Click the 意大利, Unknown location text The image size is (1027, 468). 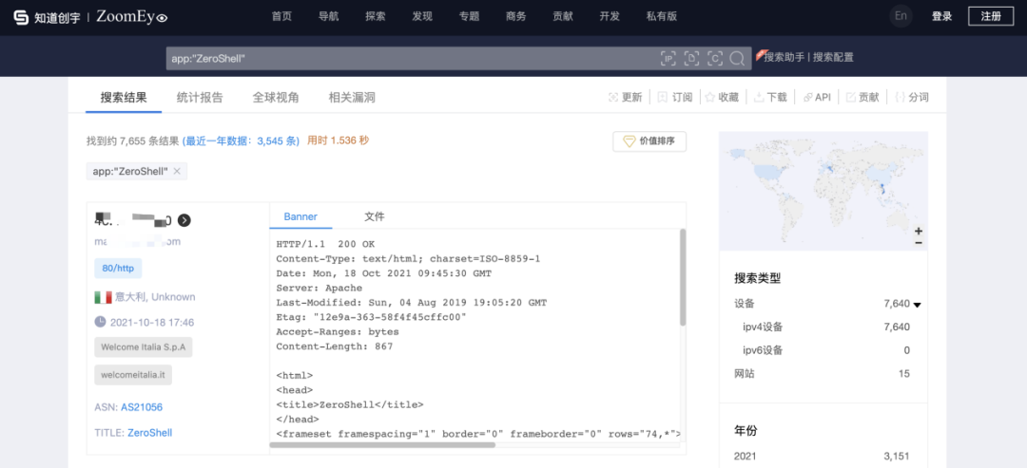(155, 297)
